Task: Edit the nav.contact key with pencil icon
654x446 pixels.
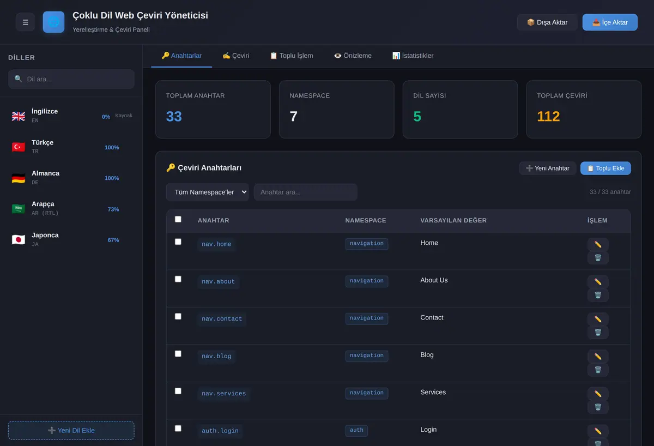Action: click(598, 320)
